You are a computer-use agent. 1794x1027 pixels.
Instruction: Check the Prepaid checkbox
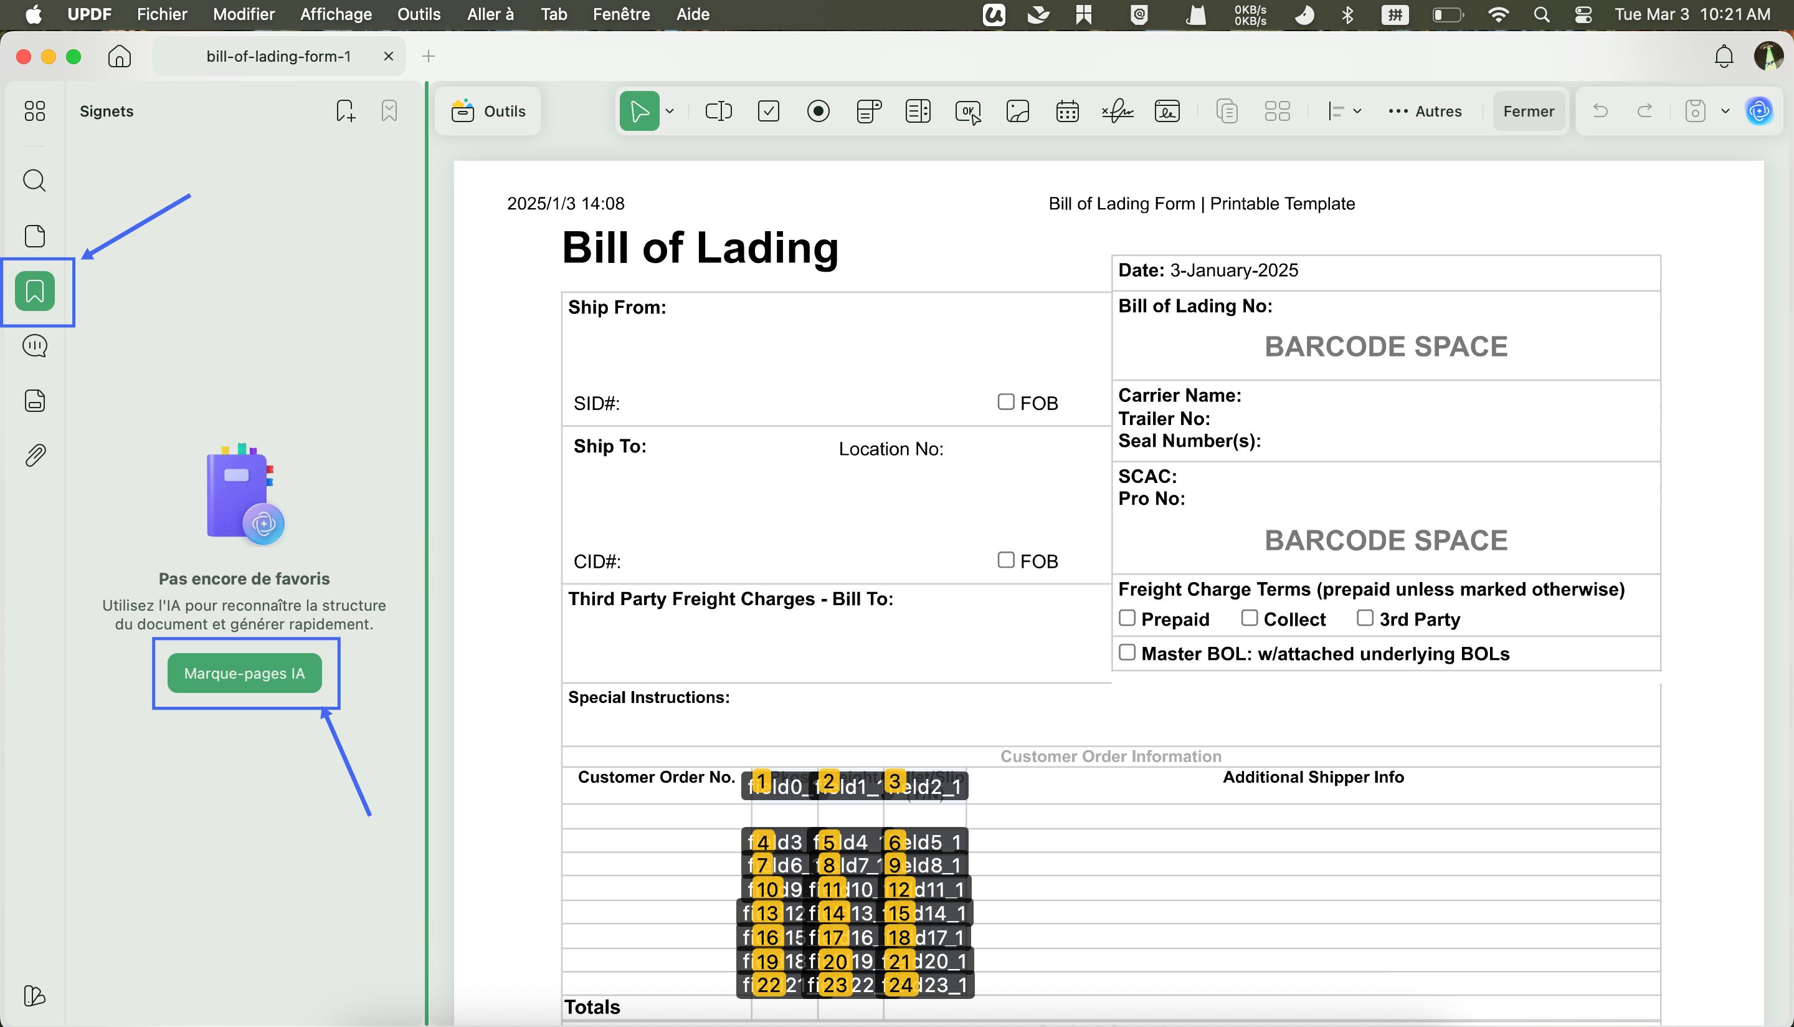1127,618
